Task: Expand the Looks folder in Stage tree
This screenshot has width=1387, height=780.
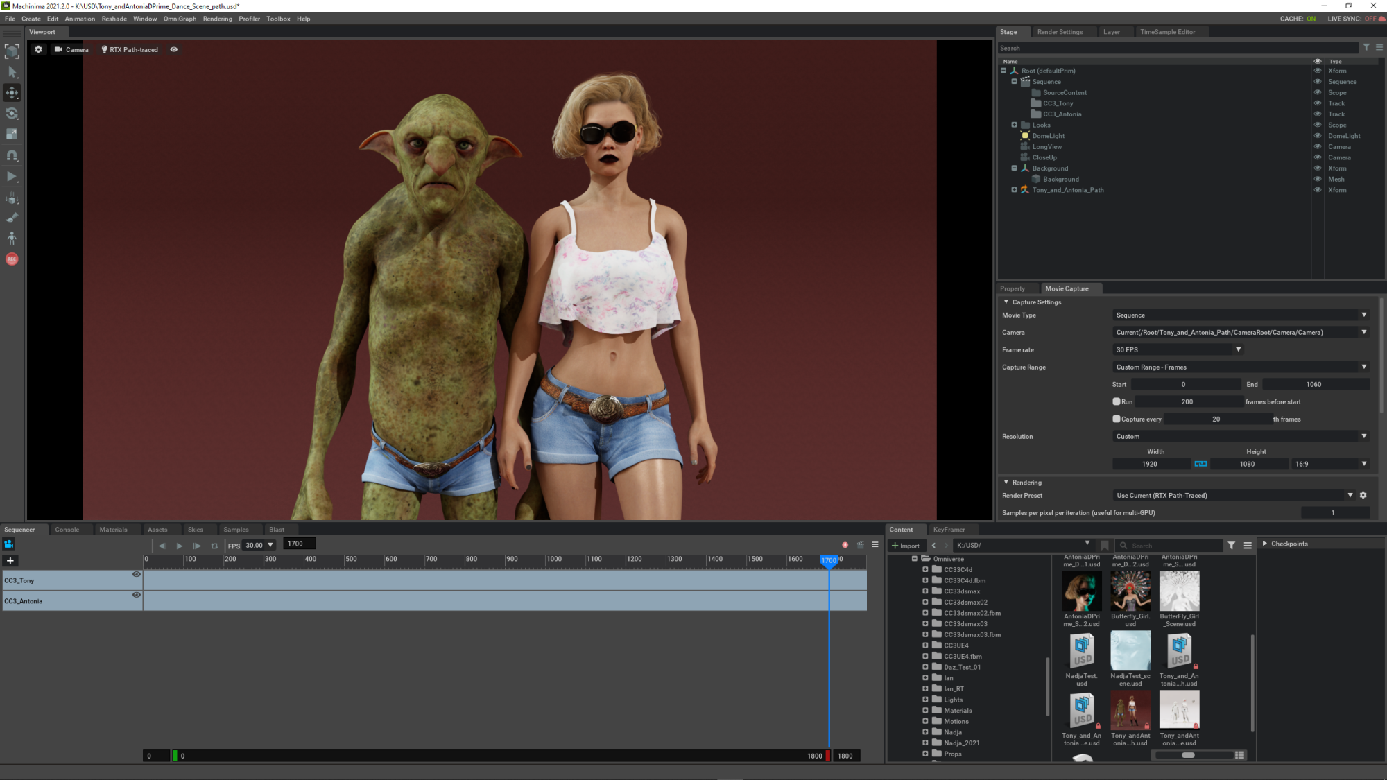Action: pos(1014,125)
